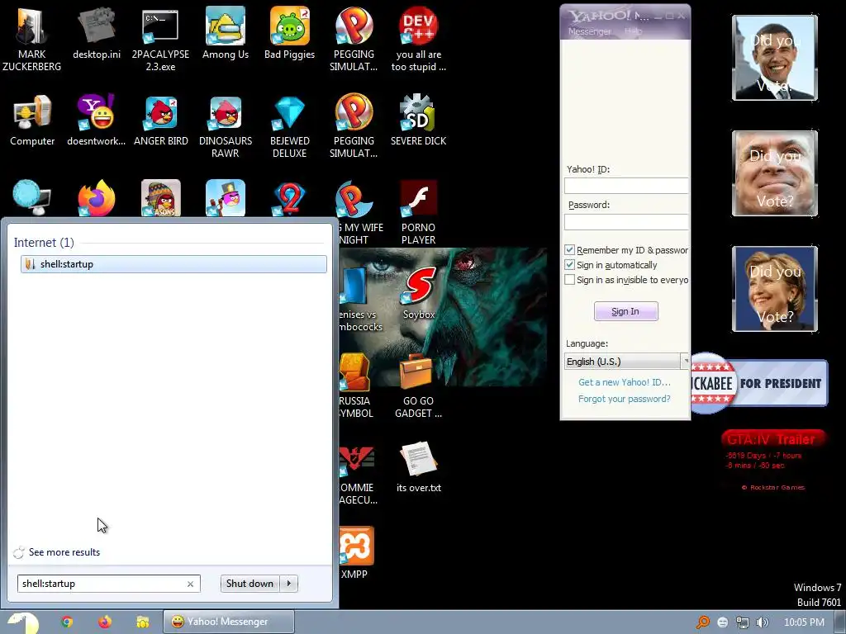Open the Messenger menu in Yahoo Messenger
846x634 pixels.
pyautogui.click(x=589, y=31)
